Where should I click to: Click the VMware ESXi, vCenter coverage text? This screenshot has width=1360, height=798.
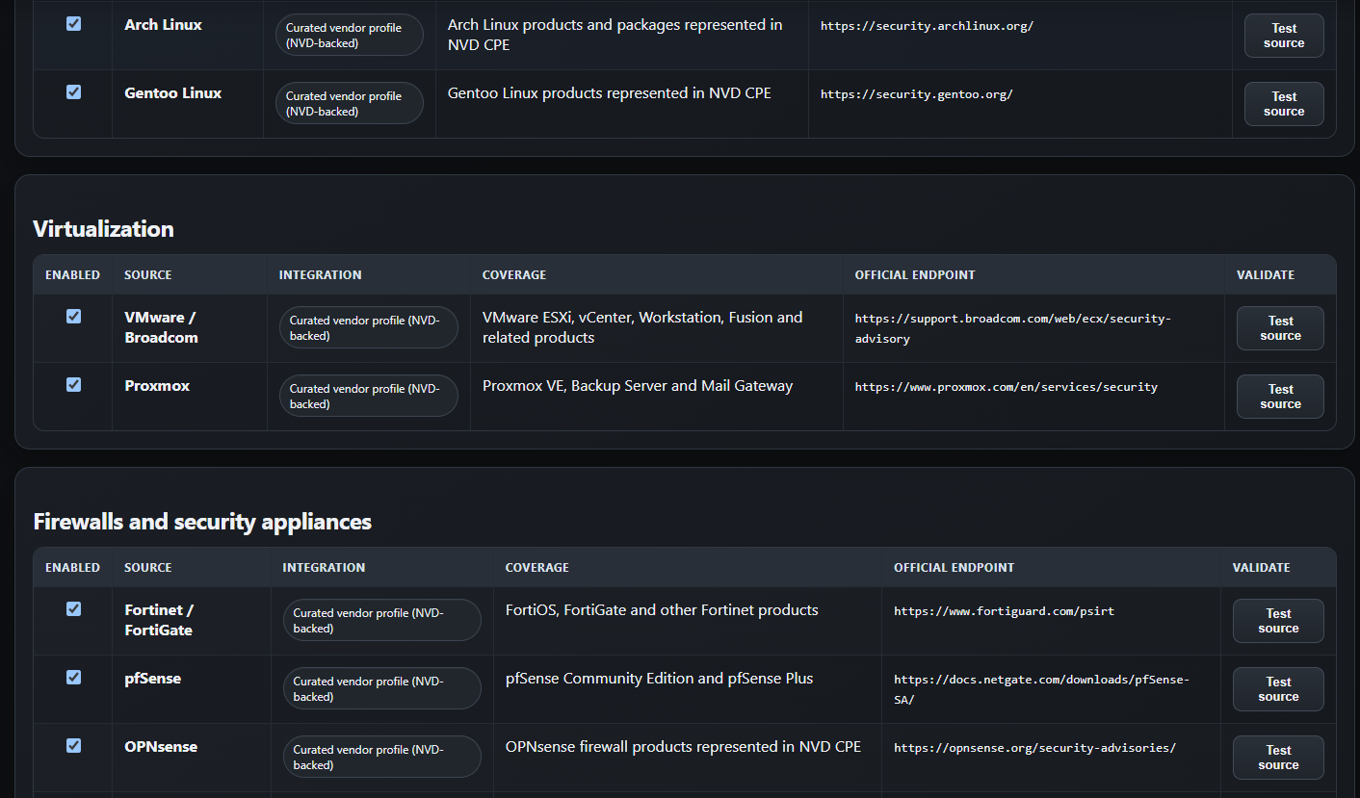click(x=642, y=327)
